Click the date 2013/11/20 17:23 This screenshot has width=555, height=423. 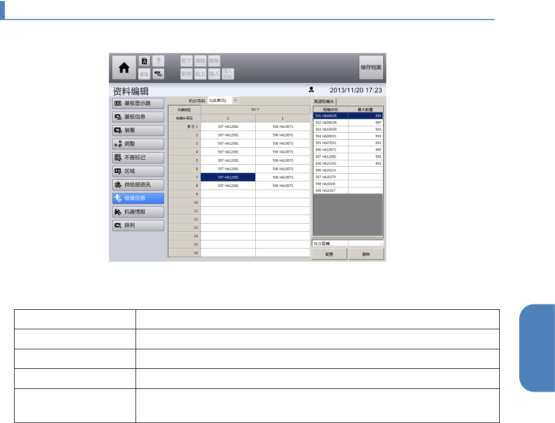tap(356, 90)
